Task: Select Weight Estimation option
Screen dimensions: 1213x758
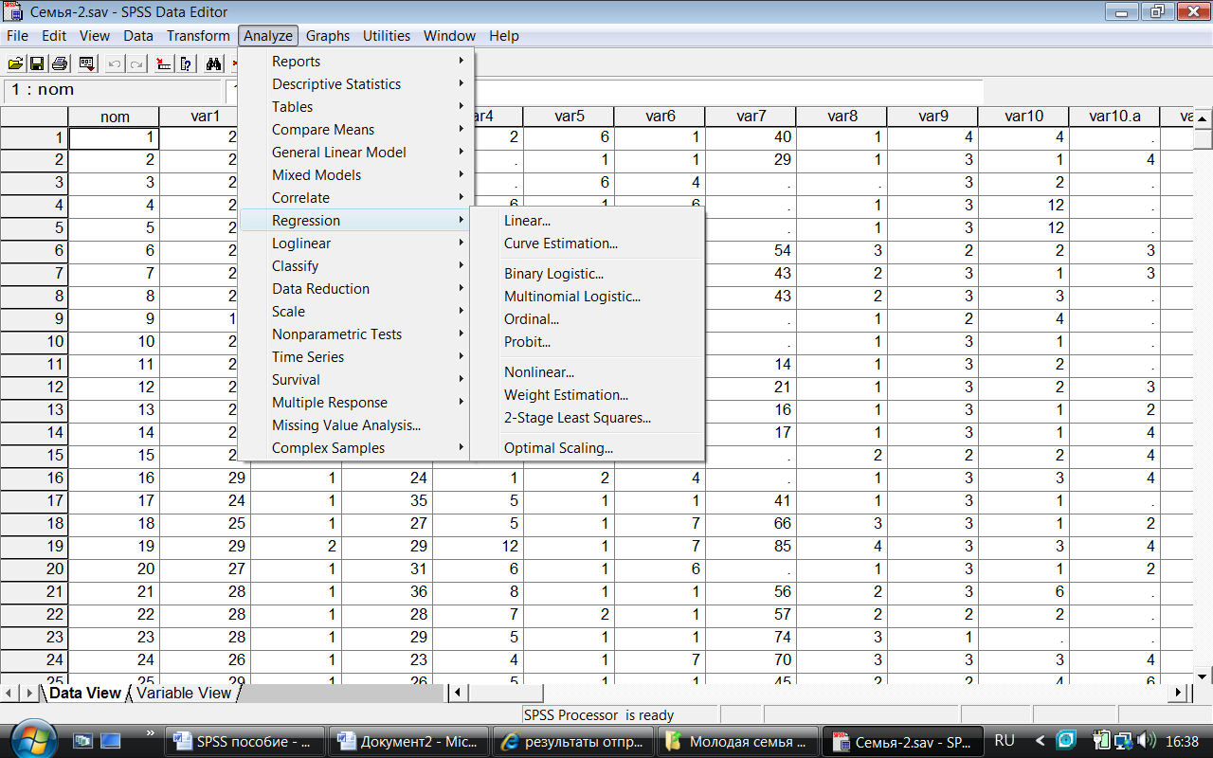Action: click(x=588, y=395)
